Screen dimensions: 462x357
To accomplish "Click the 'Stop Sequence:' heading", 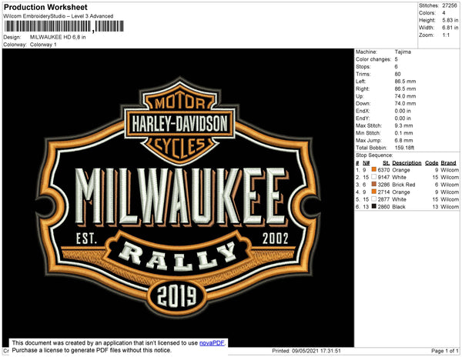I will point(374,155).
